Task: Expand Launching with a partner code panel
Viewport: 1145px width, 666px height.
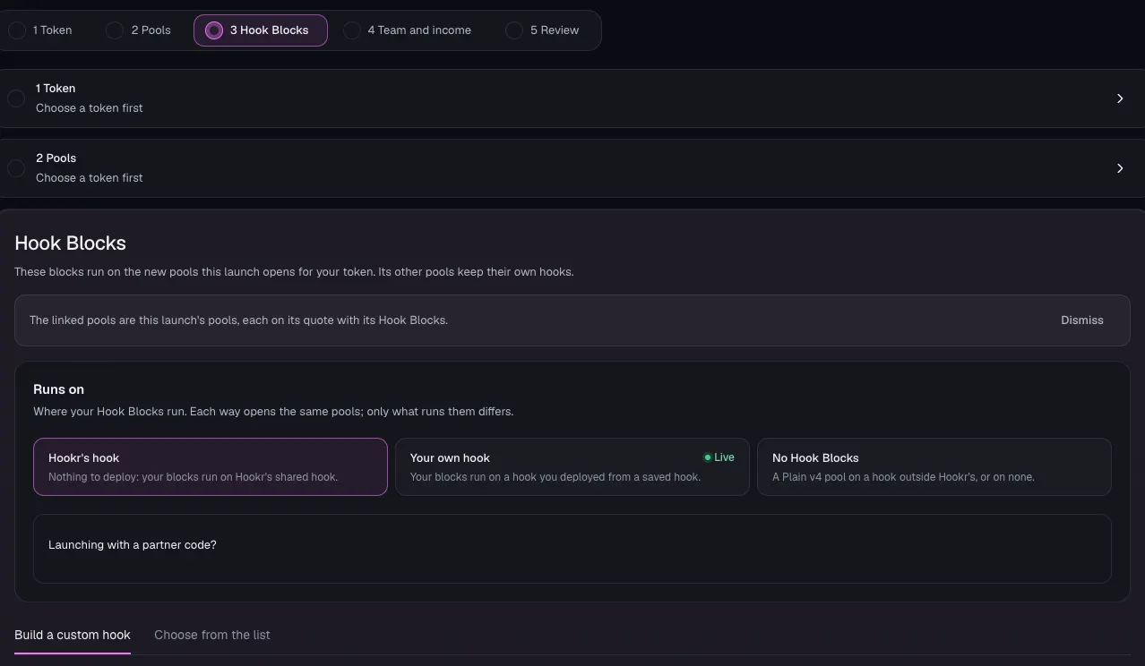Action: click(x=572, y=548)
